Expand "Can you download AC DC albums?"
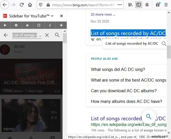Viewport: 171px width, 139px height. [x=124, y=91]
